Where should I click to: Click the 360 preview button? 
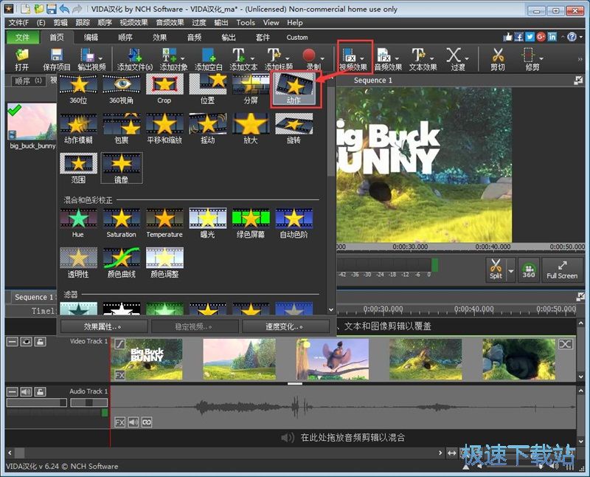coord(529,270)
